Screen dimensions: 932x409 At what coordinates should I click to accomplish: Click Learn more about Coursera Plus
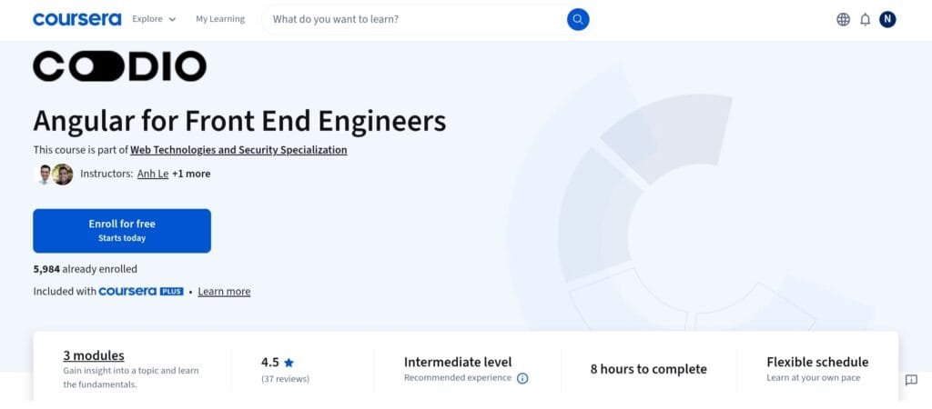[224, 292]
